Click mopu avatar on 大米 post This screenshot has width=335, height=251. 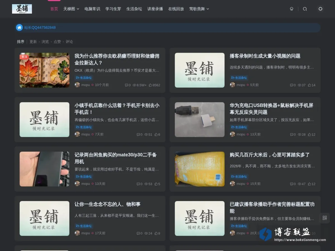(233, 184)
